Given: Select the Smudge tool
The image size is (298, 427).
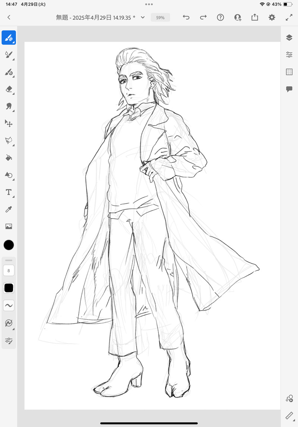Looking at the screenshot, I should 9,107.
